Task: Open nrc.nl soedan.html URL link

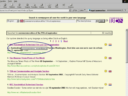Action: 24,93
